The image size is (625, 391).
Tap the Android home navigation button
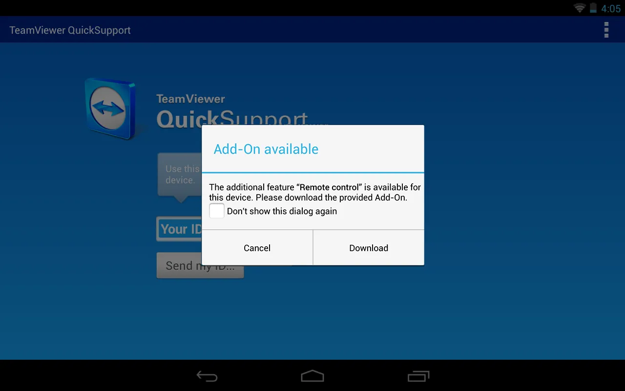(312, 376)
